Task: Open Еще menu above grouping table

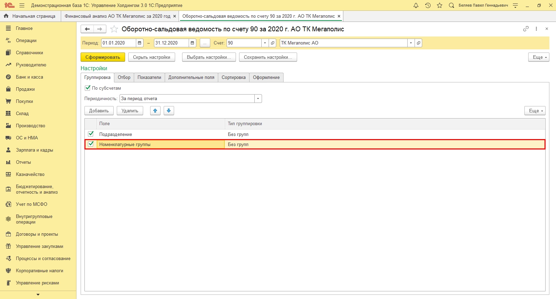Action: pos(535,111)
